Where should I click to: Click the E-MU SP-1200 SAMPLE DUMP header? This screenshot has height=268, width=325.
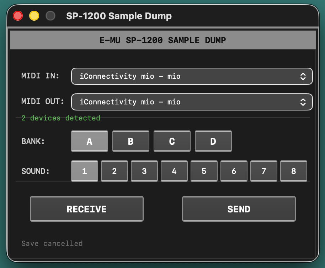coord(163,40)
